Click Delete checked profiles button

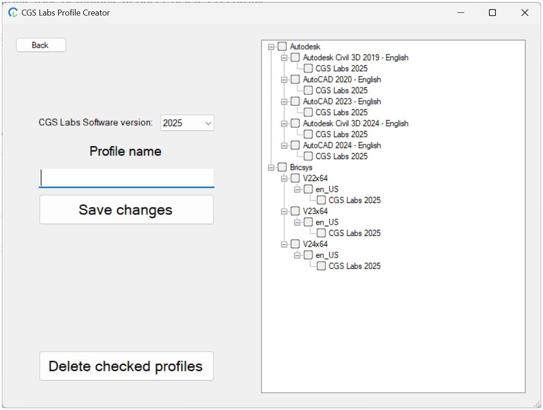(126, 366)
